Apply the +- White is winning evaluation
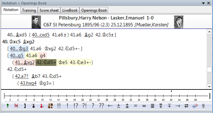 pyautogui.click(x=110, y=106)
